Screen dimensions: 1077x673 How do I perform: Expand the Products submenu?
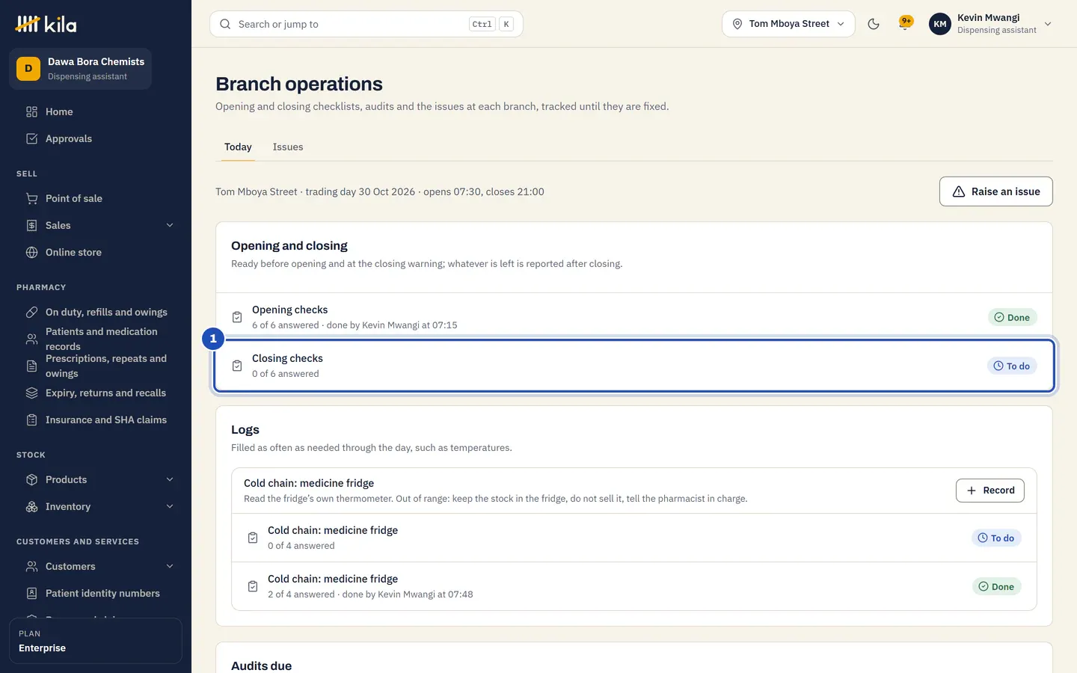(170, 479)
